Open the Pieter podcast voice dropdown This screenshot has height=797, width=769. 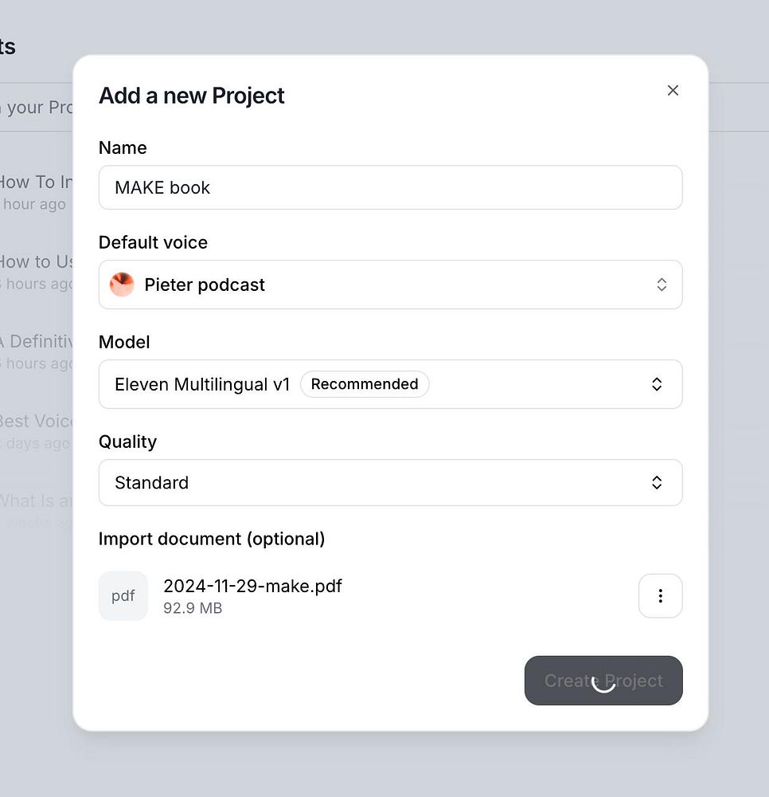click(x=390, y=285)
